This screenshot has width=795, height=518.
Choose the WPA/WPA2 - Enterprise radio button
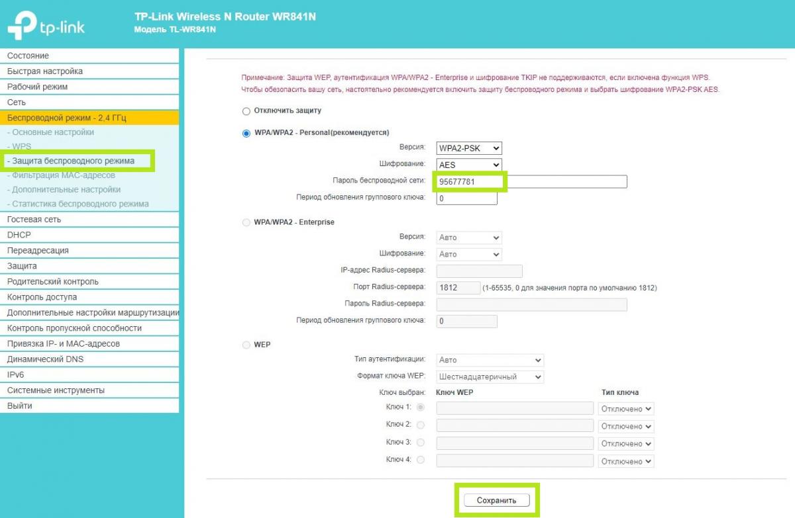click(246, 223)
